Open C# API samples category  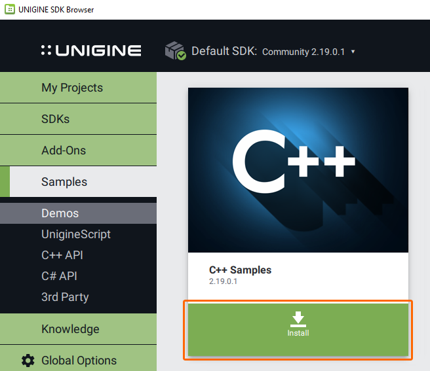click(78, 276)
